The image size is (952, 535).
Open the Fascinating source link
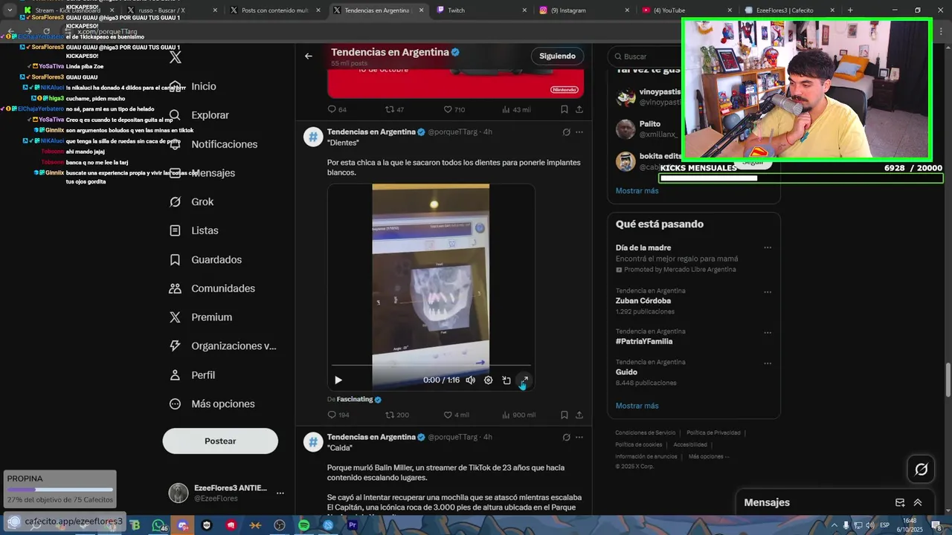(355, 399)
